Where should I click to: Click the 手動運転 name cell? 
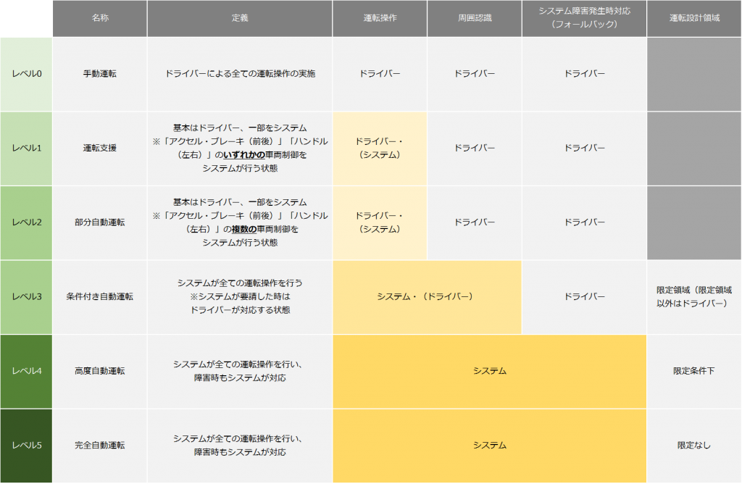point(99,74)
